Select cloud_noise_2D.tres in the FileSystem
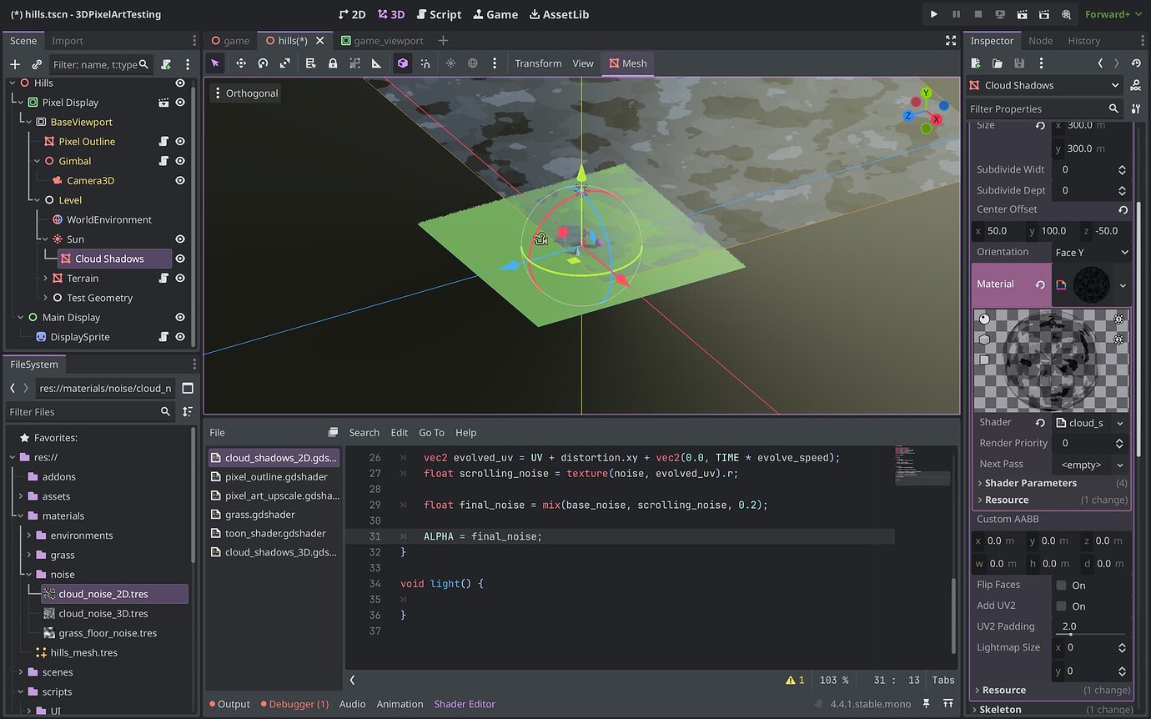The height and width of the screenshot is (719, 1151). [x=105, y=593]
